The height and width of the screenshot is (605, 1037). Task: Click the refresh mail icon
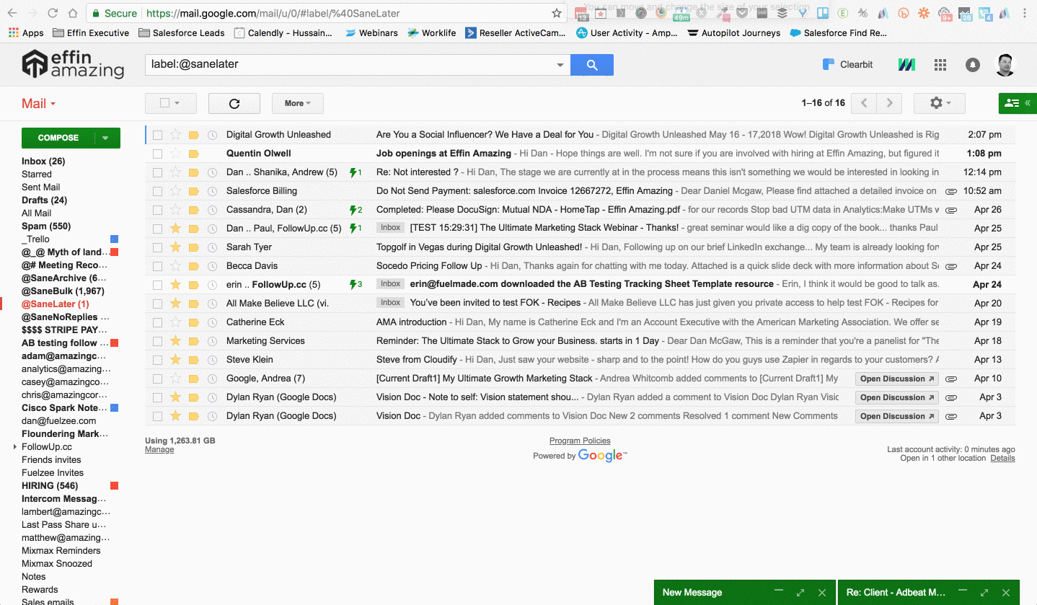[x=234, y=103]
